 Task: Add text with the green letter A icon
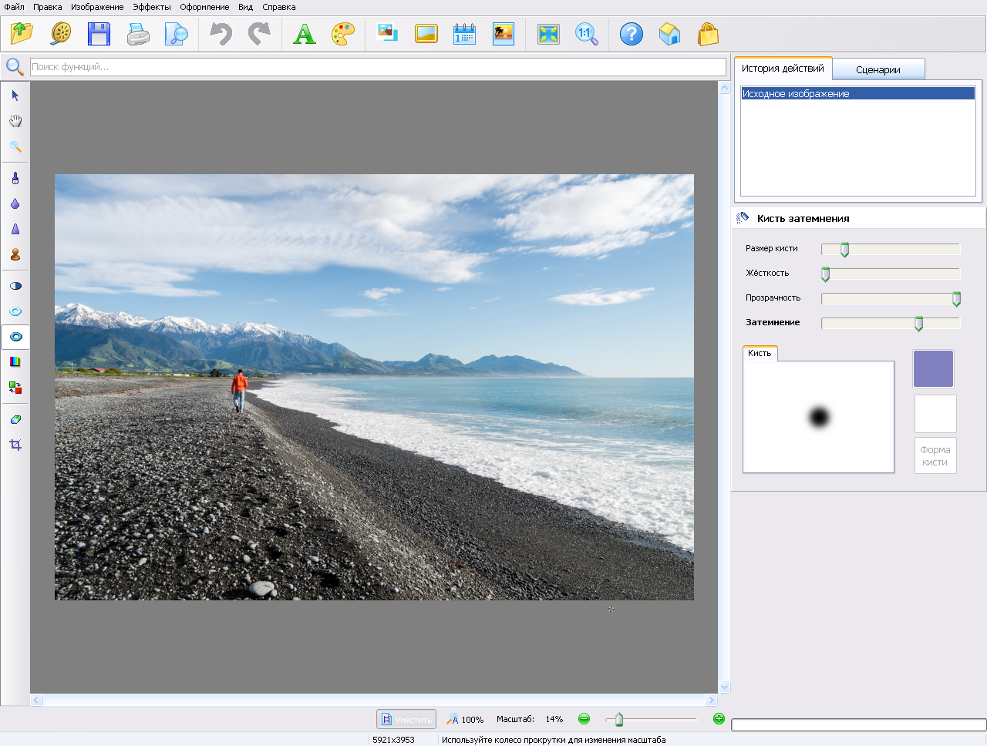tap(305, 34)
